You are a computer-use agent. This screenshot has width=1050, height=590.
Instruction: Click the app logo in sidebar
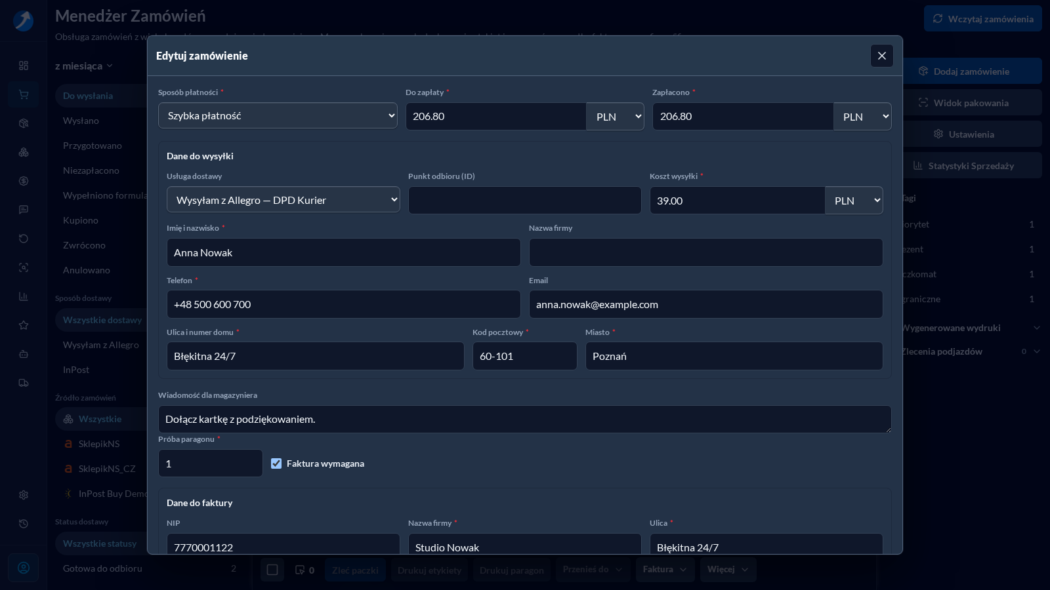(24, 20)
